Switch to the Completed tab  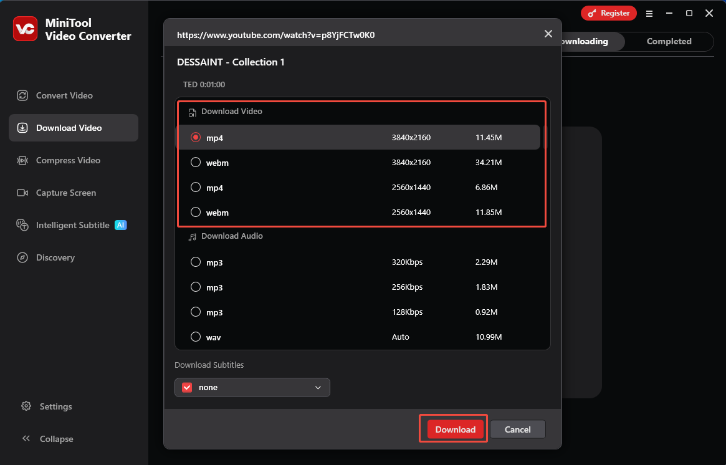click(x=669, y=41)
